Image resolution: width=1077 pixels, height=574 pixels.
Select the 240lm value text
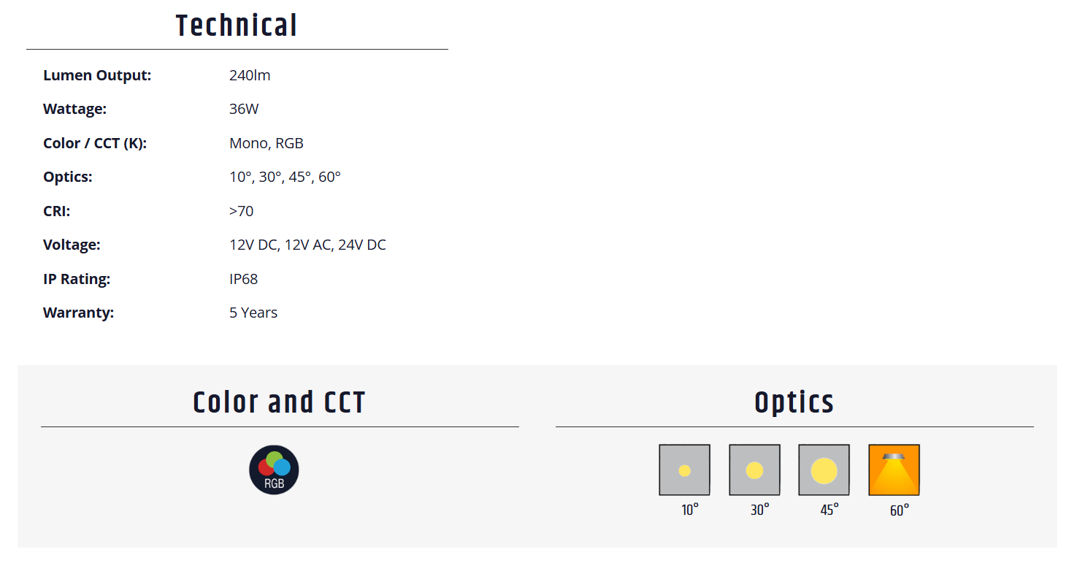250,75
